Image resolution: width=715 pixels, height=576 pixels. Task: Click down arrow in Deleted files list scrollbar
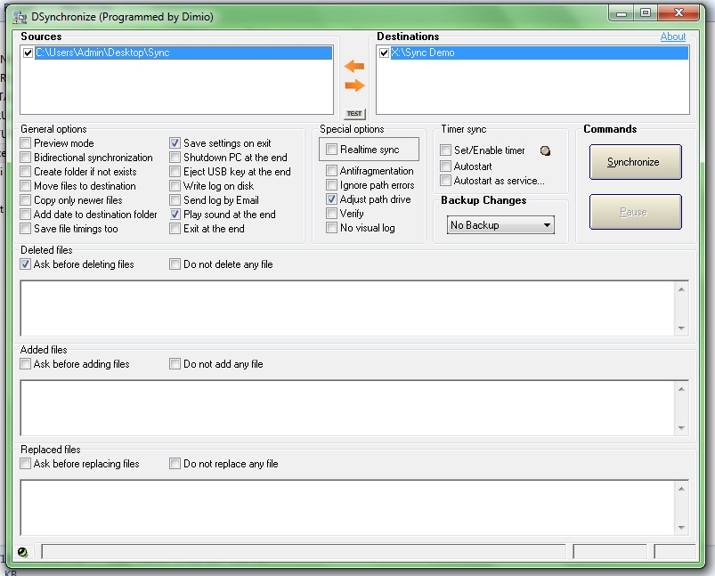click(x=681, y=329)
